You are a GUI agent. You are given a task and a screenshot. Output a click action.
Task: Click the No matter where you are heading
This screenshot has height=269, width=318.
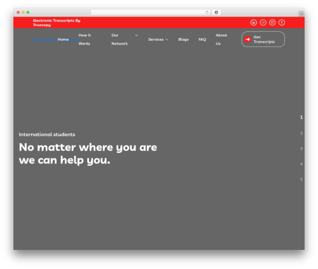click(x=88, y=154)
